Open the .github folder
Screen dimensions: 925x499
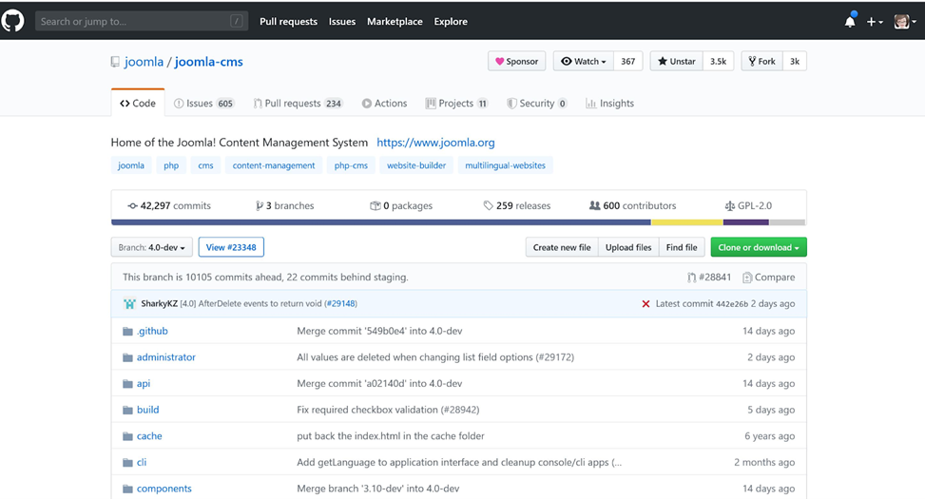click(x=152, y=331)
